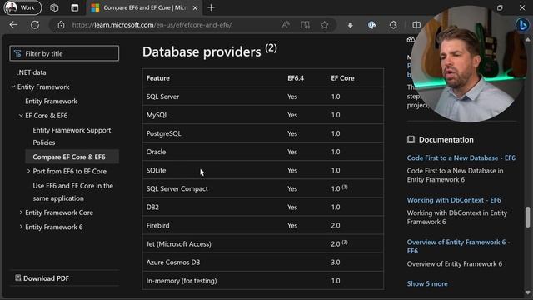
Task: Open split screen icon in toolbar
Action: coord(416,25)
